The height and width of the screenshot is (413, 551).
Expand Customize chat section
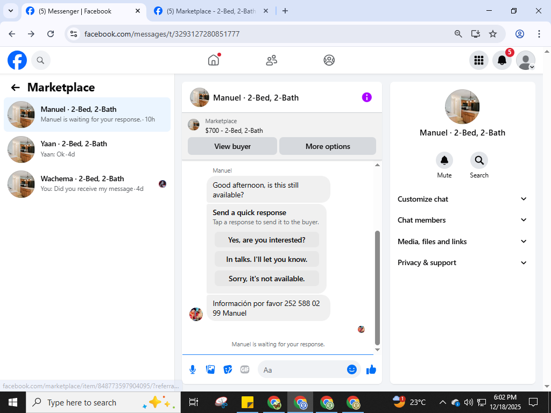click(462, 199)
